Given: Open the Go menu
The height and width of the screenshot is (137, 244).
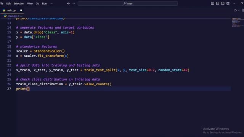Looking at the screenshot, I should click(37, 3).
